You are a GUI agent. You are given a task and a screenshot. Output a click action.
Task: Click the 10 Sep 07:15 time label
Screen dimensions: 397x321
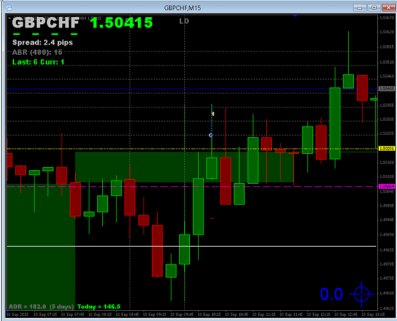coord(45,315)
